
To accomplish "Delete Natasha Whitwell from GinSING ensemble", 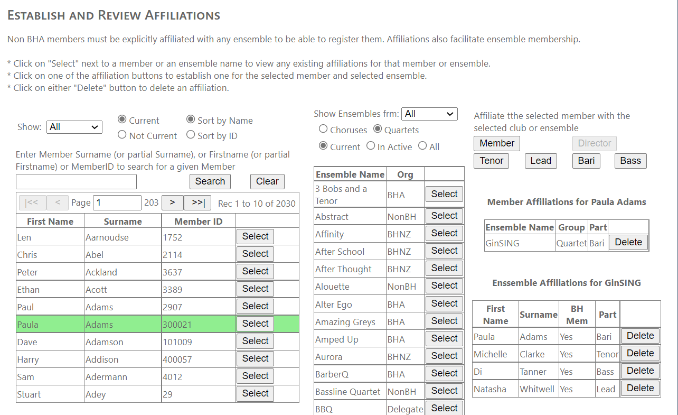I will tap(640, 388).
